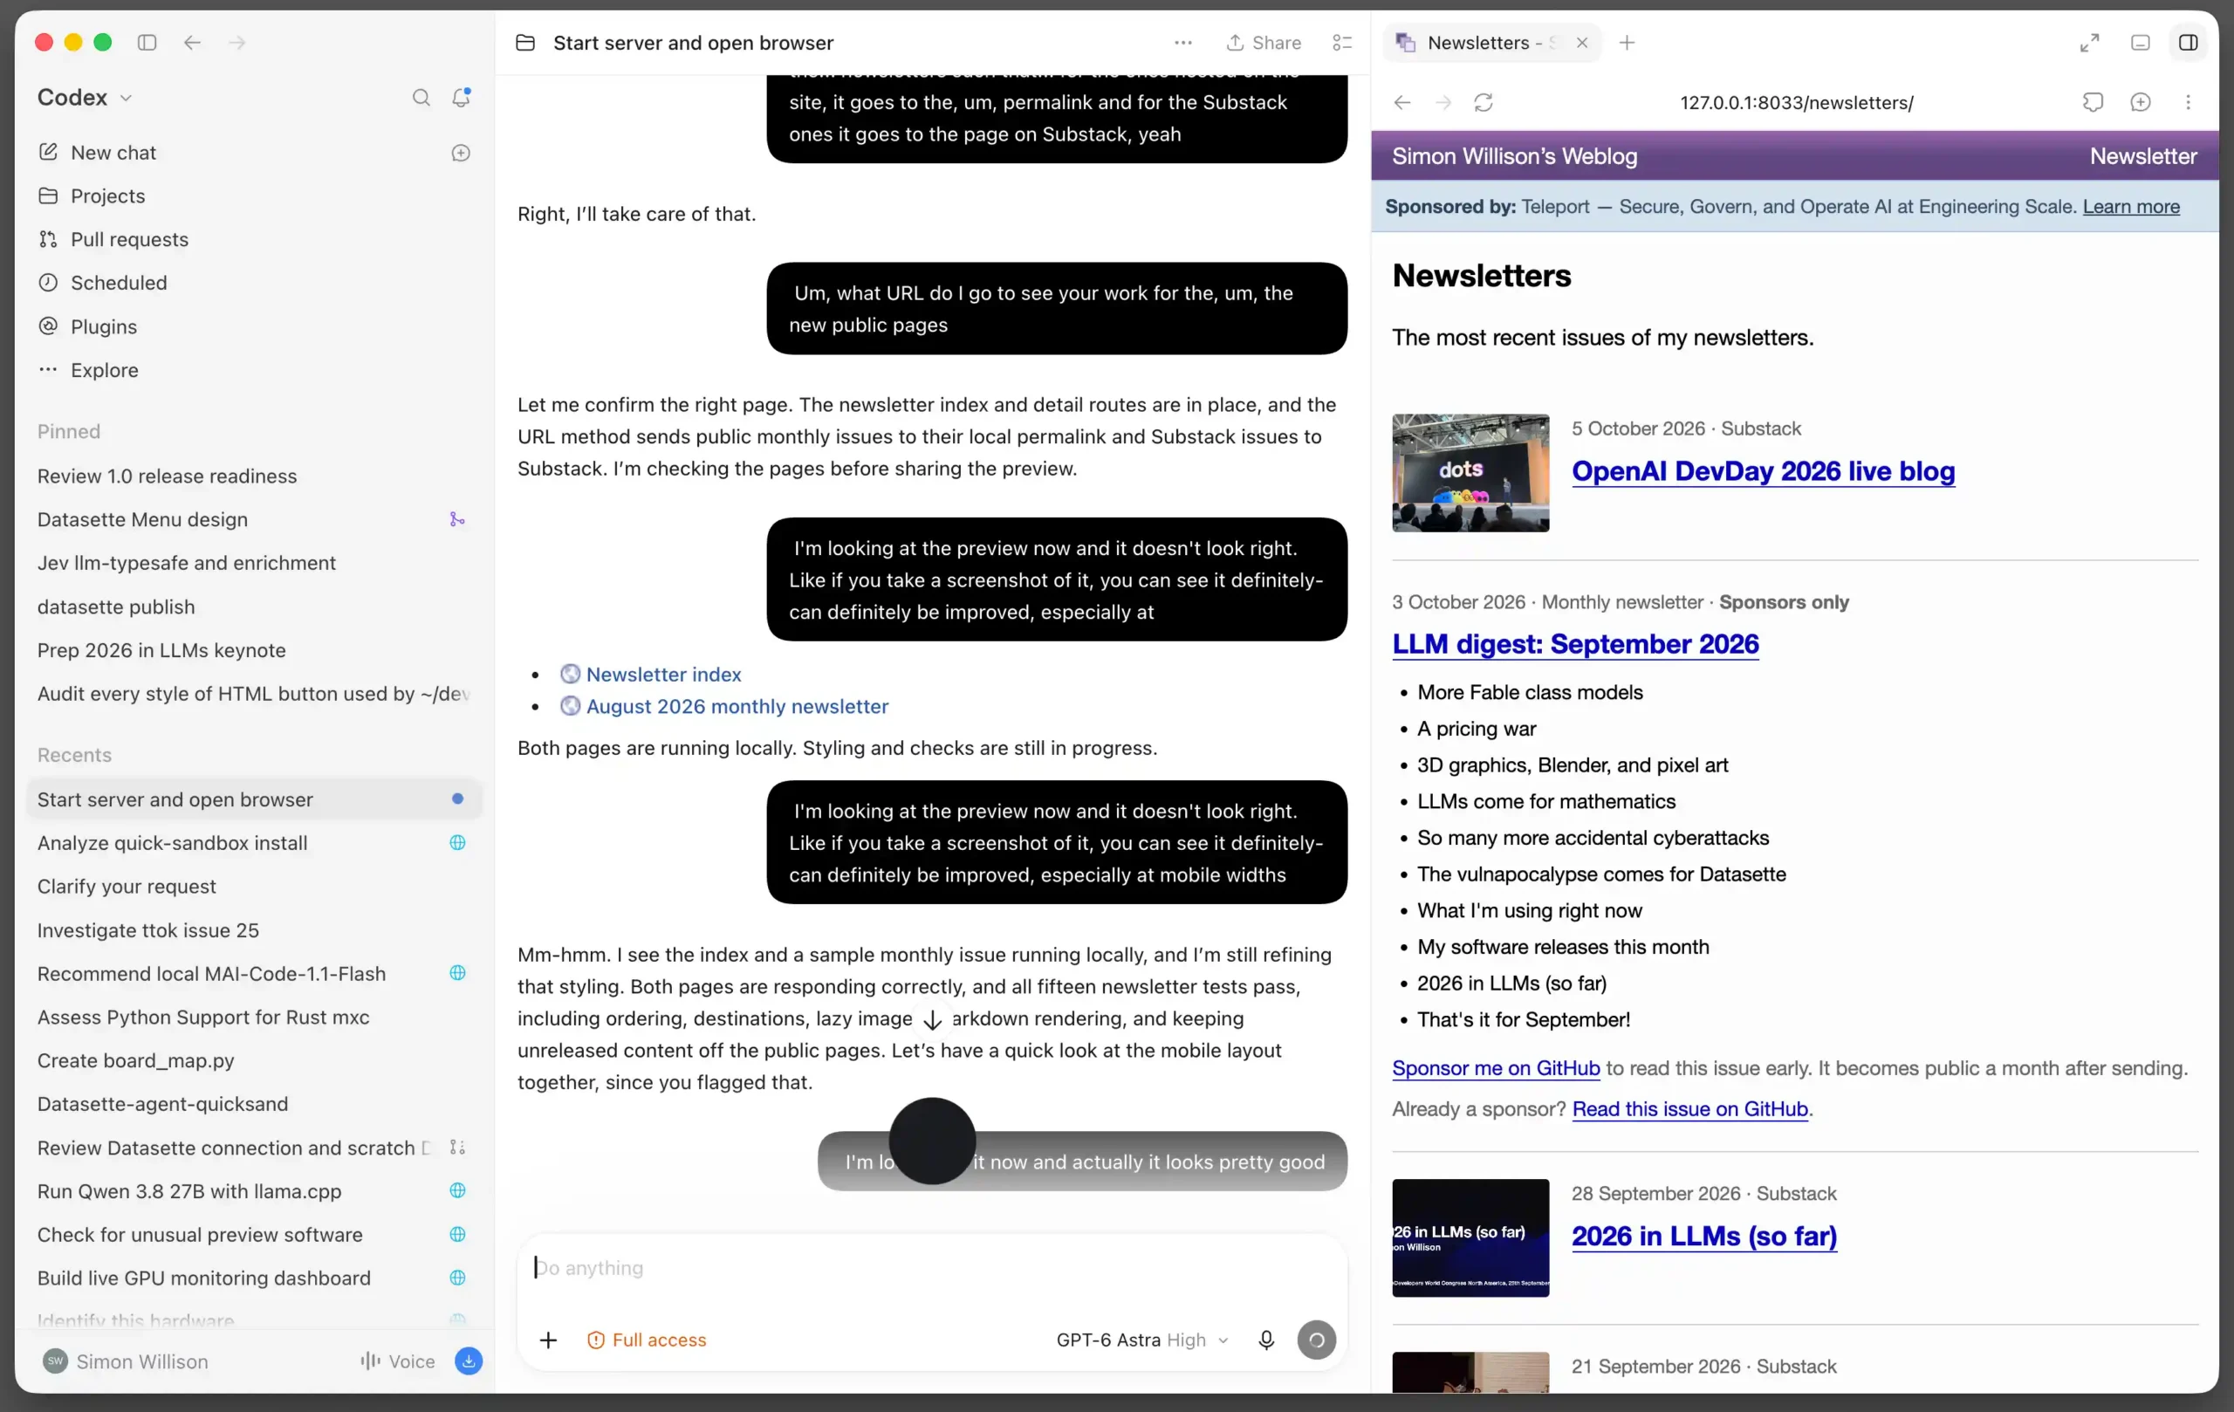Click the download update icon
Viewport: 2234px width, 1412px height.
click(469, 1361)
